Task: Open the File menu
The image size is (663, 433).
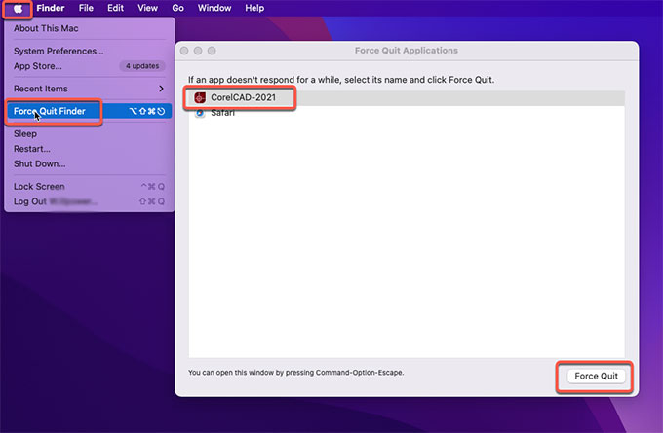Action: click(x=86, y=8)
